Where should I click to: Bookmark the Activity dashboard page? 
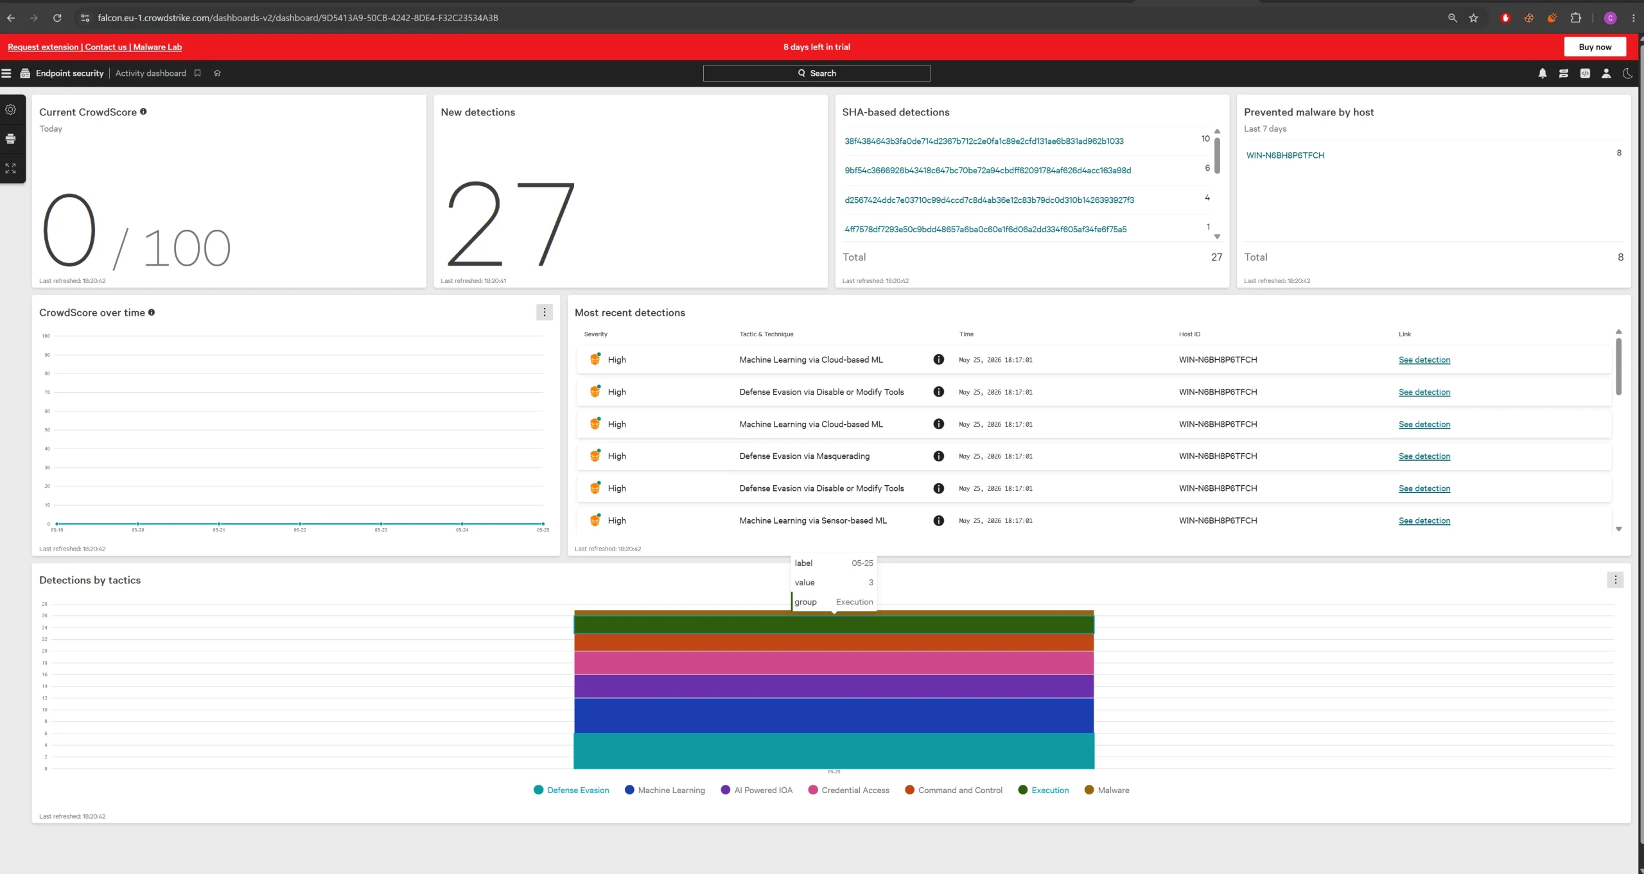point(198,73)
